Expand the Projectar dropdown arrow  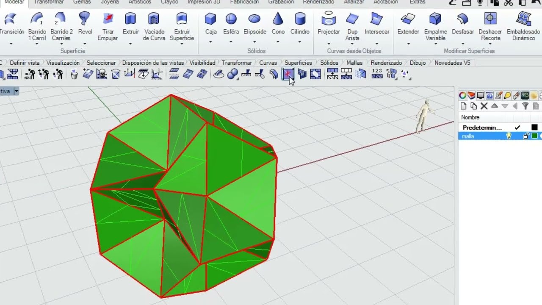(x=329, y=44)
